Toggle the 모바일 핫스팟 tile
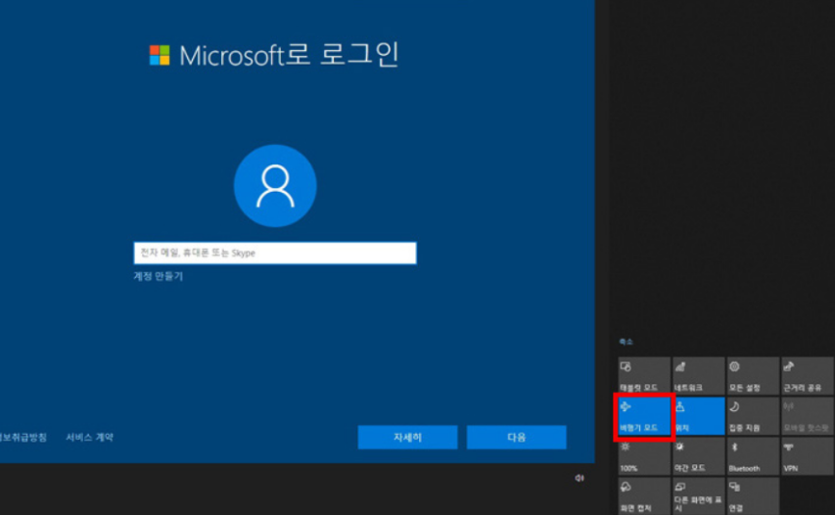 click(808, 416)
